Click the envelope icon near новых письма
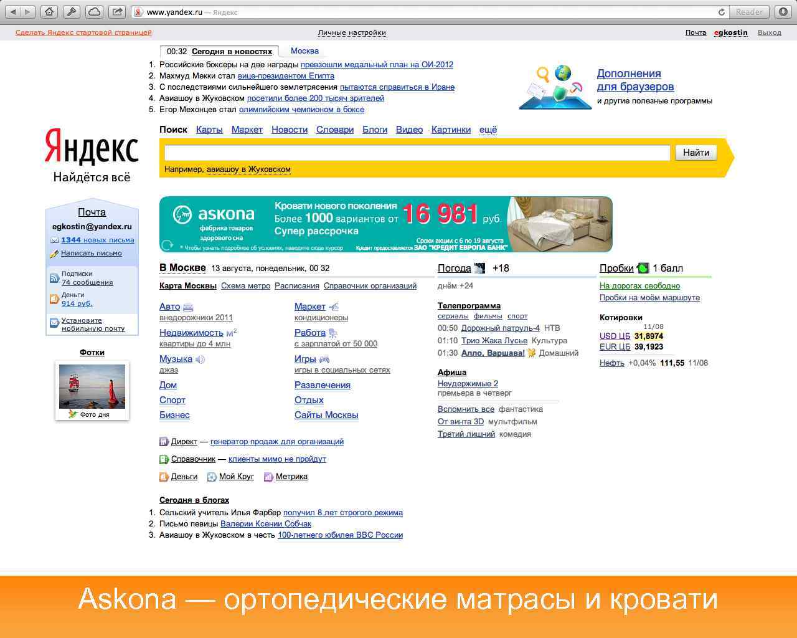Image resolution: width=797 pixels, height=638 pixels. tap(55, 240)
